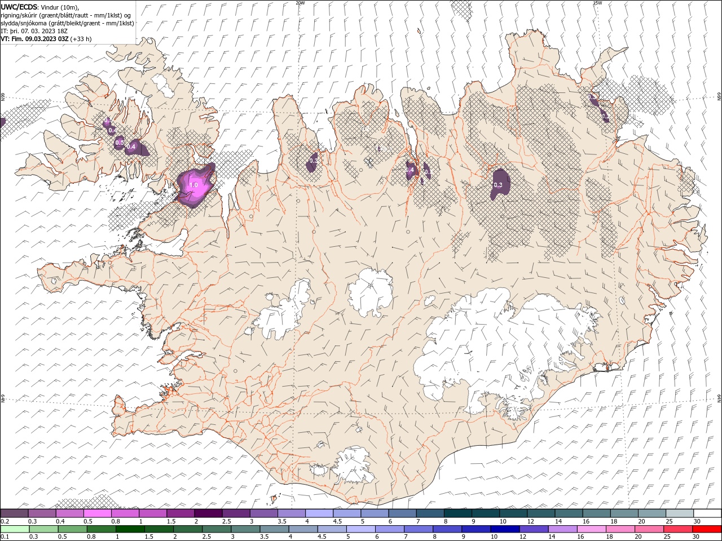Click the '4.5' number under upper legend row
722x541 pixels.
click(x=337, y=521)
